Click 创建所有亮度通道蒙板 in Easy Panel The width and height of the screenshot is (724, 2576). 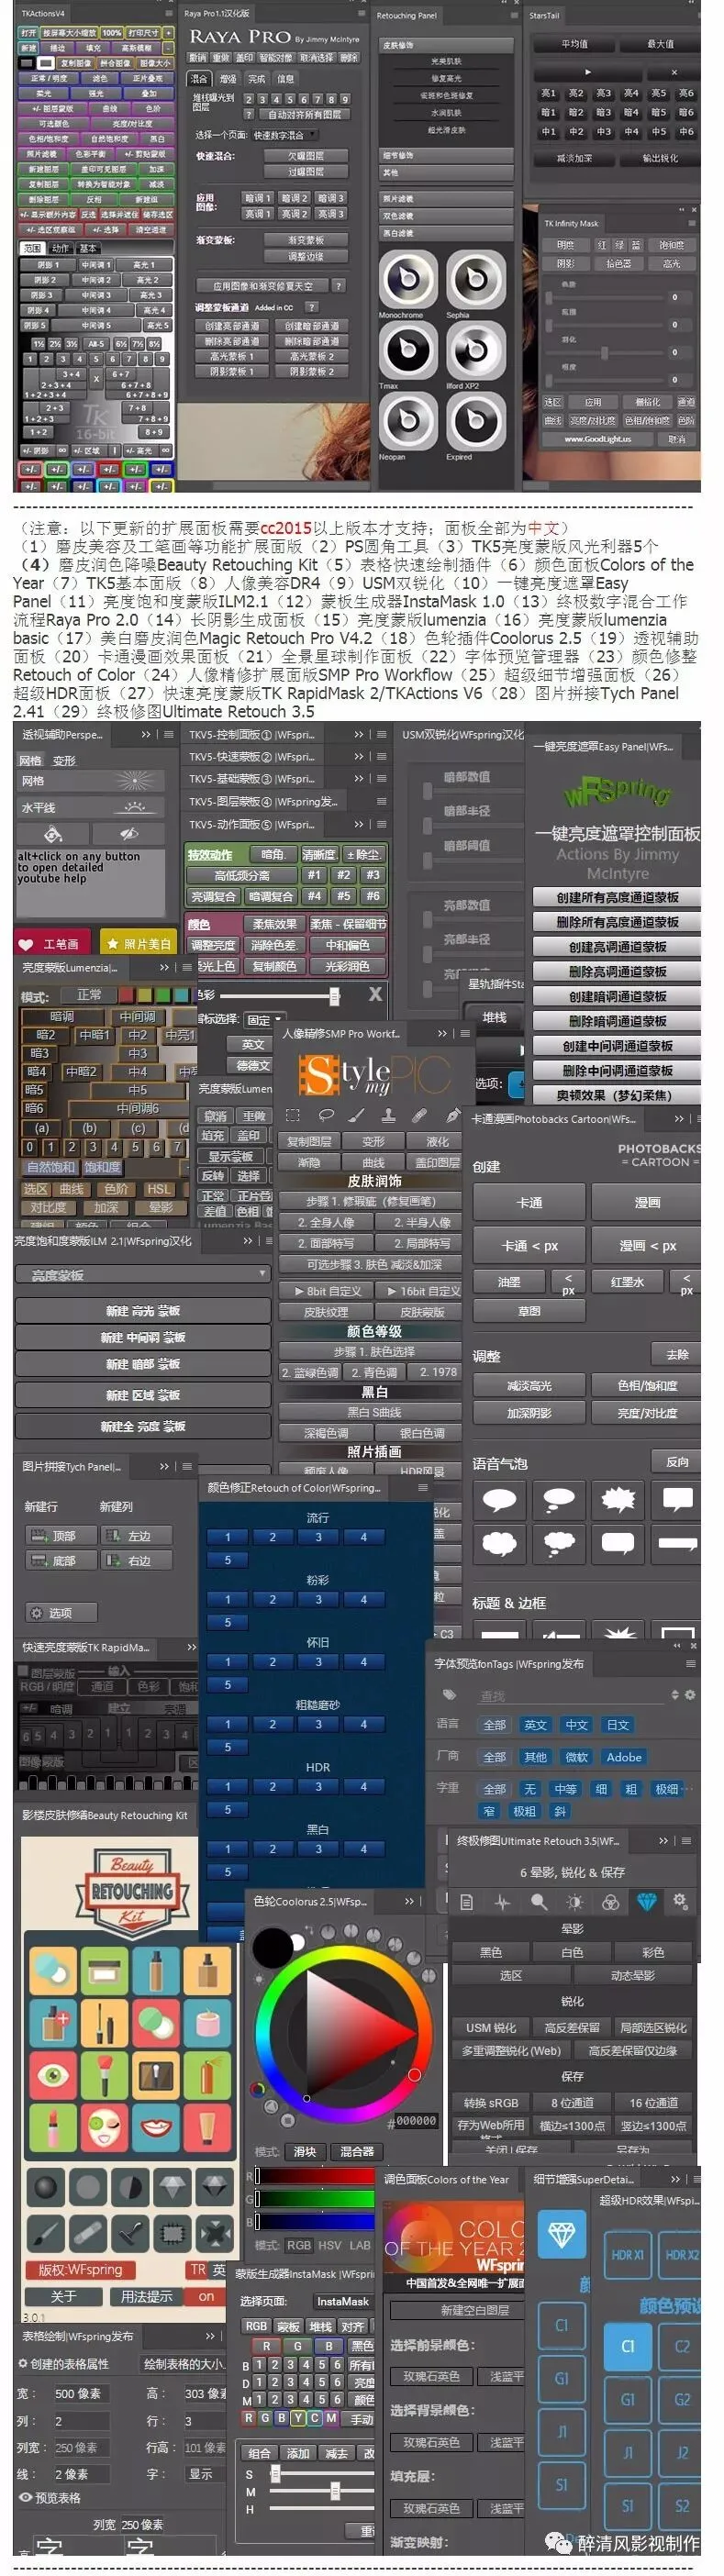click(617, 897)
